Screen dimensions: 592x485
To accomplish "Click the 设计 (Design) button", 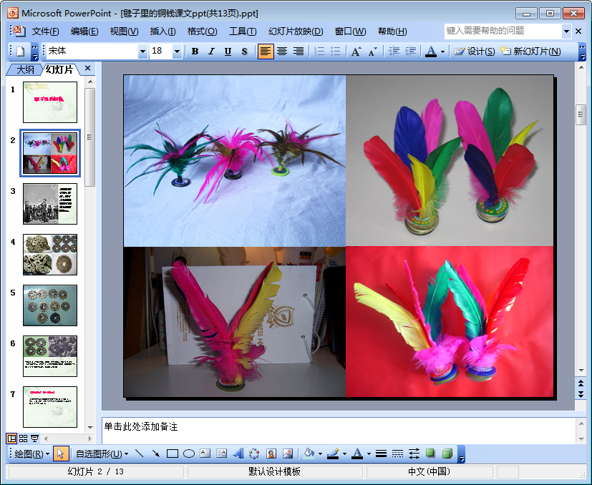I will tap(474, 52).
